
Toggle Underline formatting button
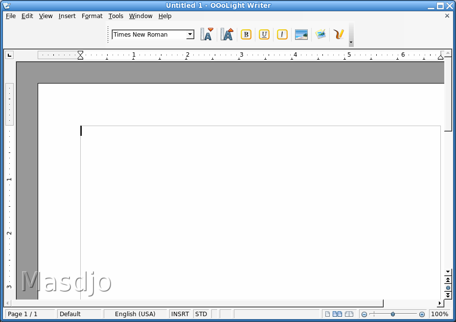point(264,35)
